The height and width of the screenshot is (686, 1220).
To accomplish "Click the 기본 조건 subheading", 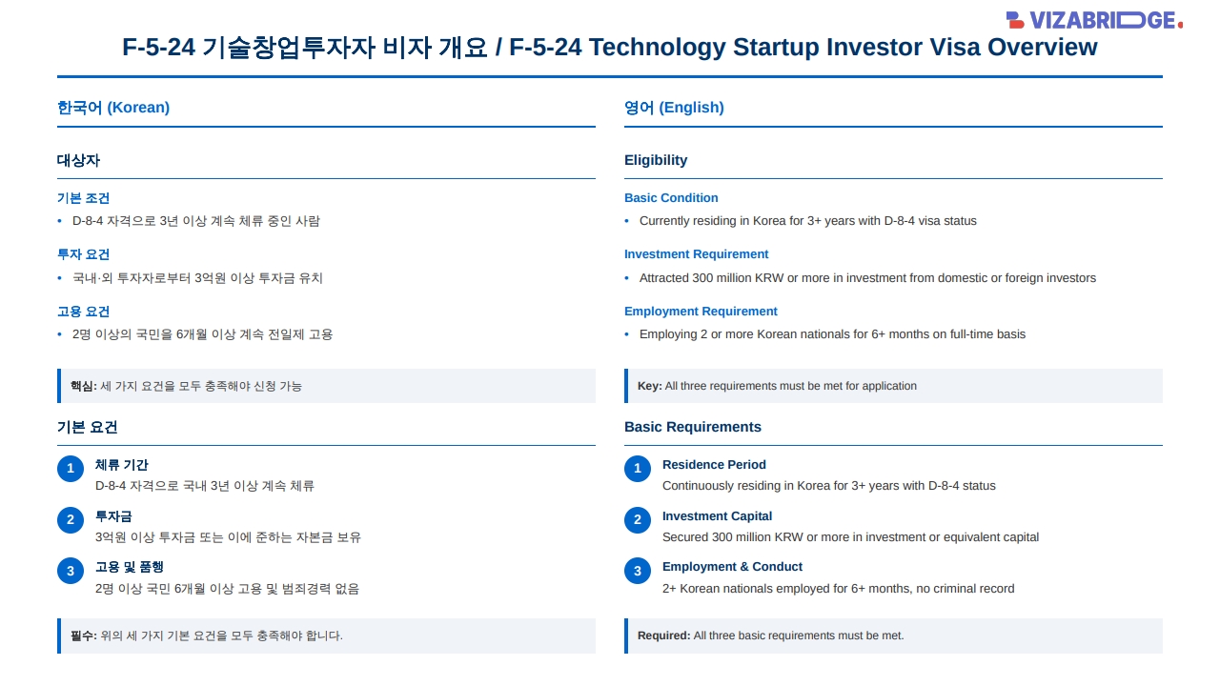I will coord(84,198).
